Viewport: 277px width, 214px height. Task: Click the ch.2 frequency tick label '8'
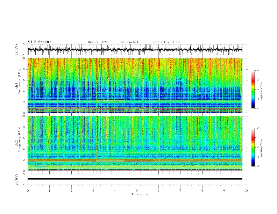[25, 127]
